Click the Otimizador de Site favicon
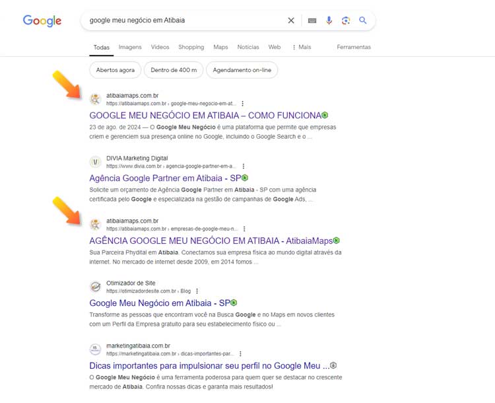Image resolution: width=495 pixels, height=403 pixels. 95,287
